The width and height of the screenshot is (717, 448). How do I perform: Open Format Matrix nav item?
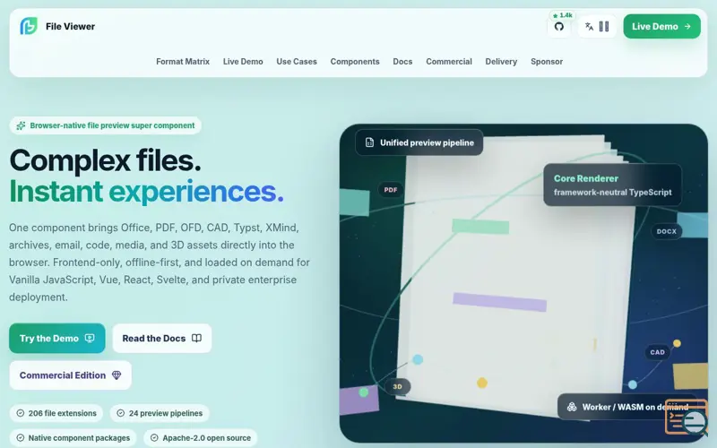click(x=183, y=61)
